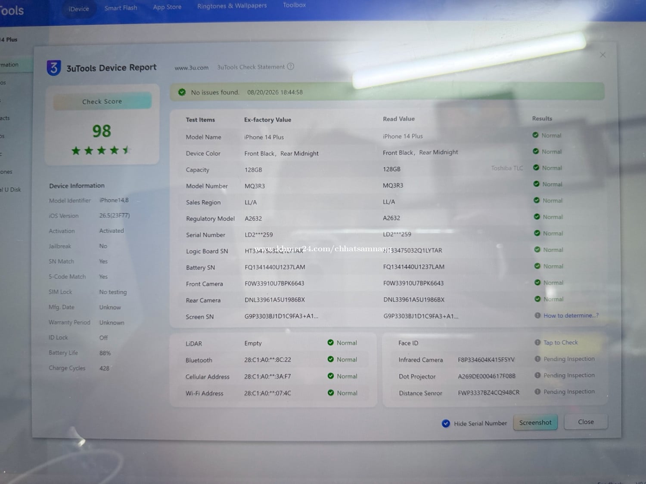Screen dimensions: 646x484
Task: Click the Wi-Fi address 28:C1:A0:**:07:4C
Action: [267, 393]
